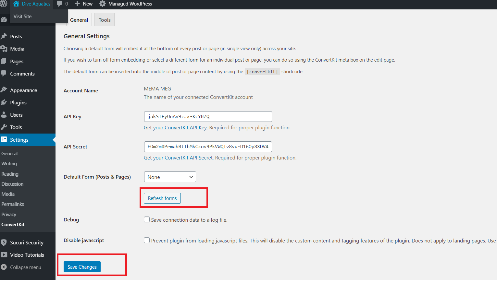Click the Pages icon in the sidebar
Image resolution: width=497 pixels, height=282 pixels.
click(4, 61)
